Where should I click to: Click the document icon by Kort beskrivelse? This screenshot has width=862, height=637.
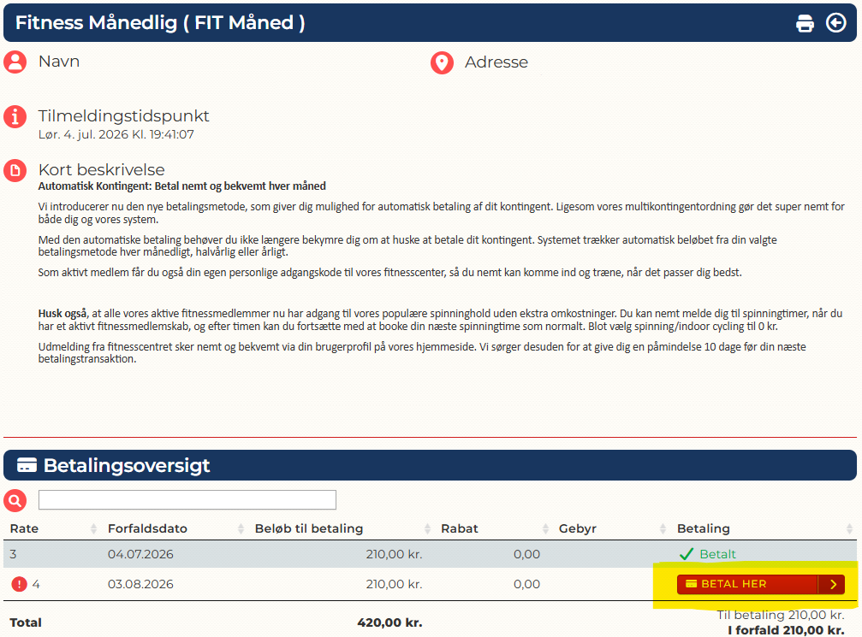point(15,170)
